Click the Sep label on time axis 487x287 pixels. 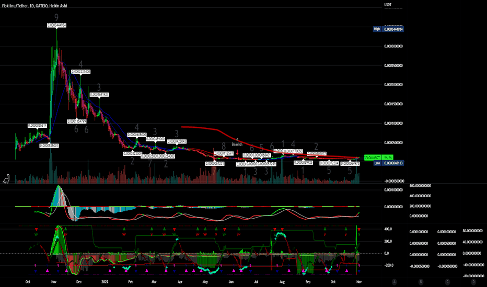(x=308, y=282)
